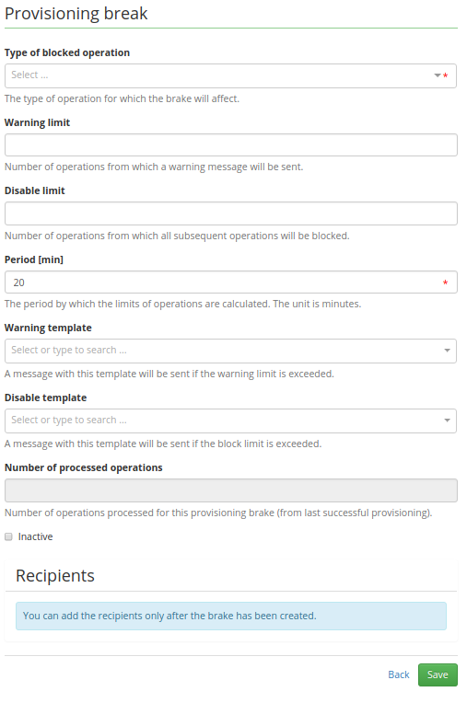Go back using the Back link
467x703 pixels.
point(398,674)
